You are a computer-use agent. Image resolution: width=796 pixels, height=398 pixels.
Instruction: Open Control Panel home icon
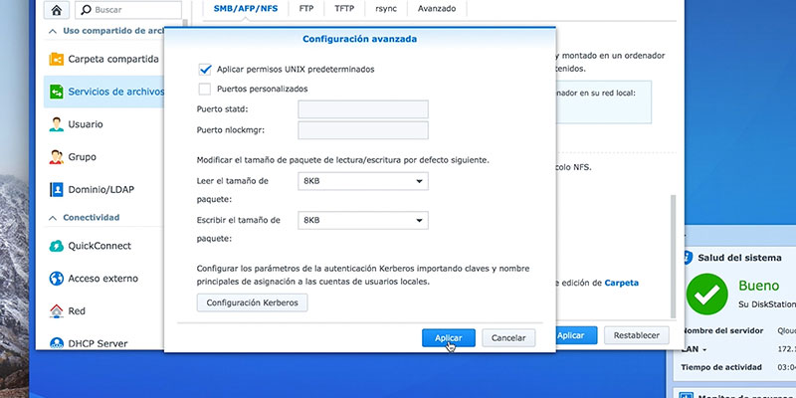[57, 10]
